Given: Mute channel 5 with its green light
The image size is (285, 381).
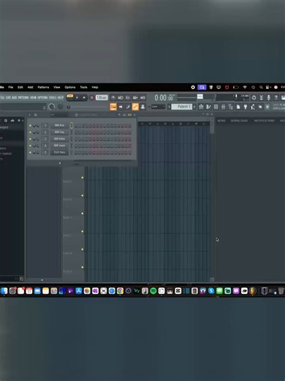Looking at the screenshot, I should tap(30, 152).
